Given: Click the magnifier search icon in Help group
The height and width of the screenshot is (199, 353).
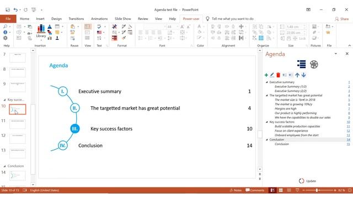Looking at the screenshot, I should [x=6, y=27].
